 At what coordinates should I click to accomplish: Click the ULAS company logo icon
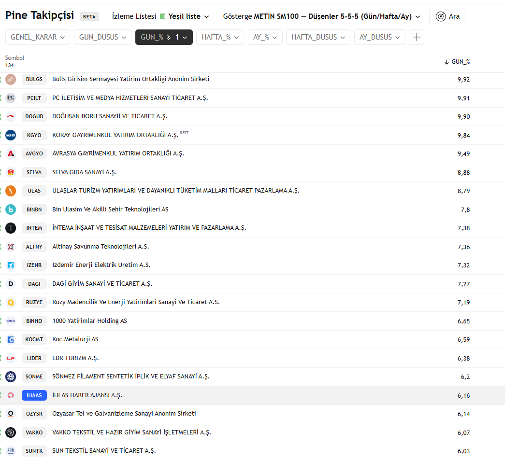coord(11,191)
